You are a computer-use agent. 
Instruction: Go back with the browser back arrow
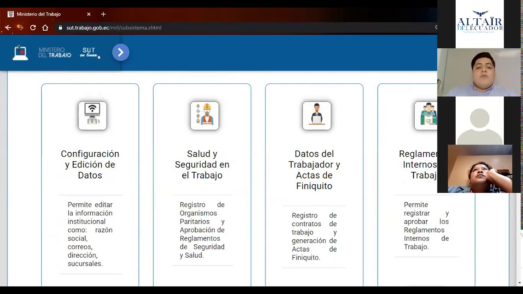coord(8,28)
